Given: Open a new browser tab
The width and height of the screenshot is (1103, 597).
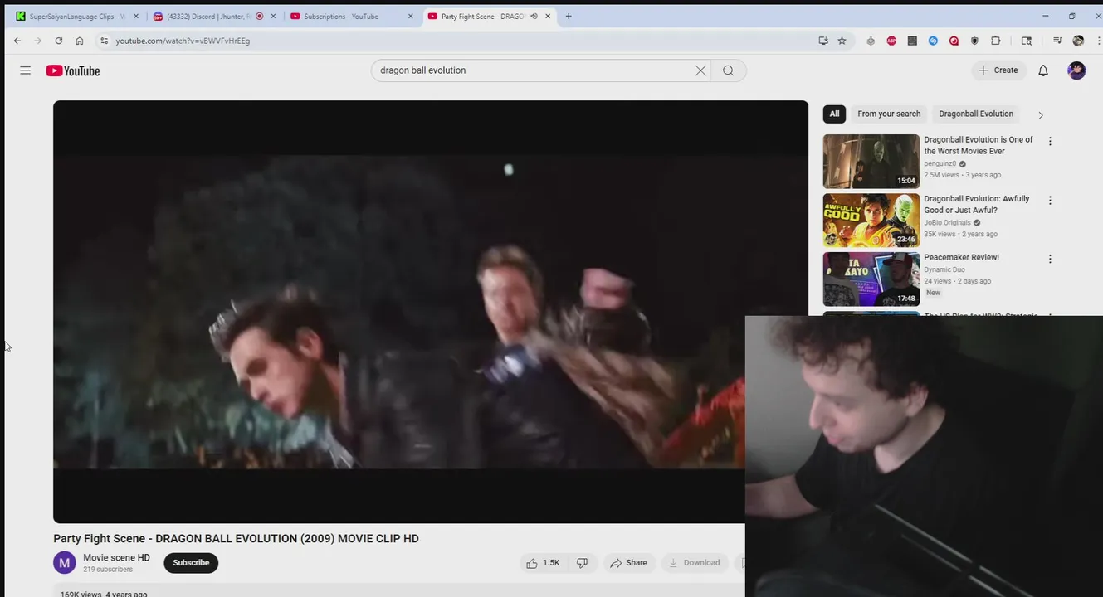Looking at the screenshot, I should (569, 16).
